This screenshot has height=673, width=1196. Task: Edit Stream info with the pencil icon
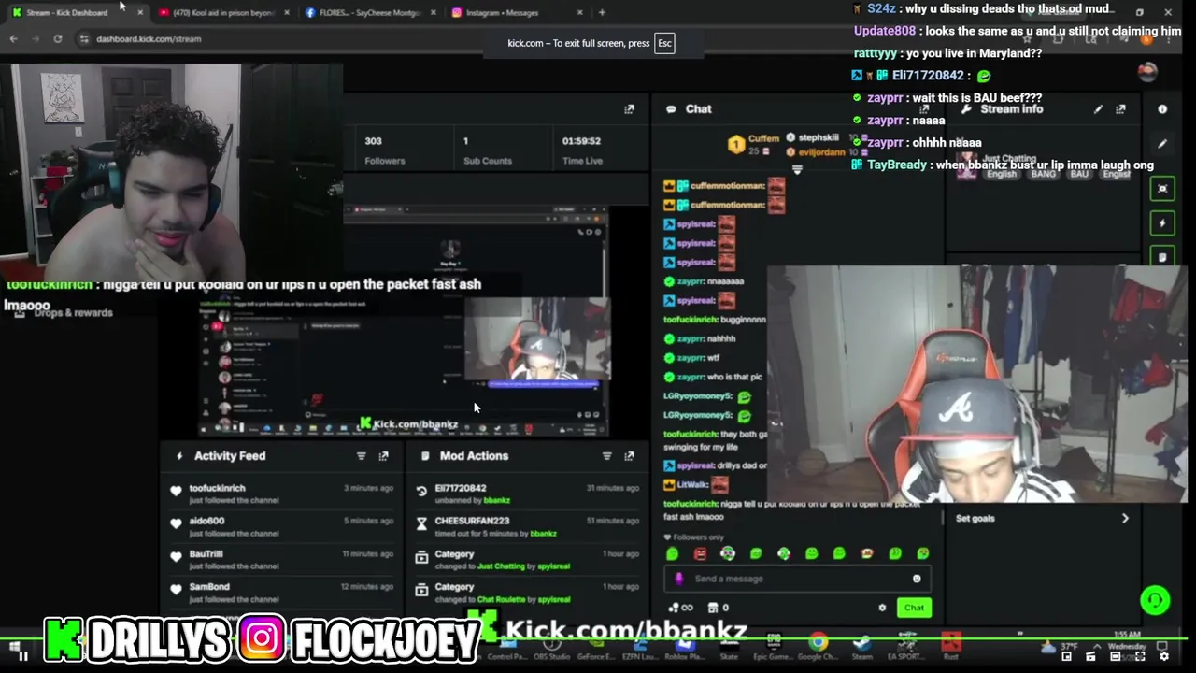[1098, 109]
